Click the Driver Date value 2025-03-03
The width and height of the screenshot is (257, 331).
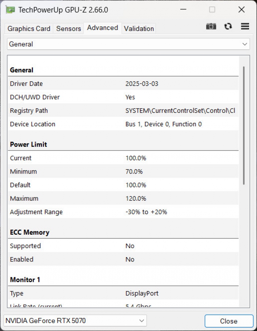[x=142, y=84]
